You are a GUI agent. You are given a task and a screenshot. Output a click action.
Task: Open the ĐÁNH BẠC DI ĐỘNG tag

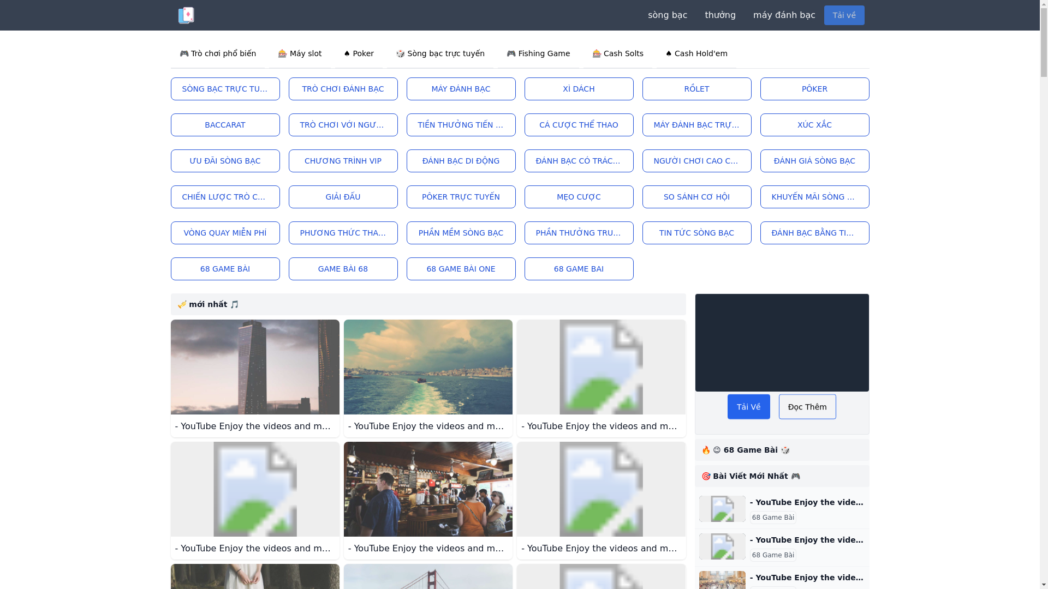click(x=461, y=161)
